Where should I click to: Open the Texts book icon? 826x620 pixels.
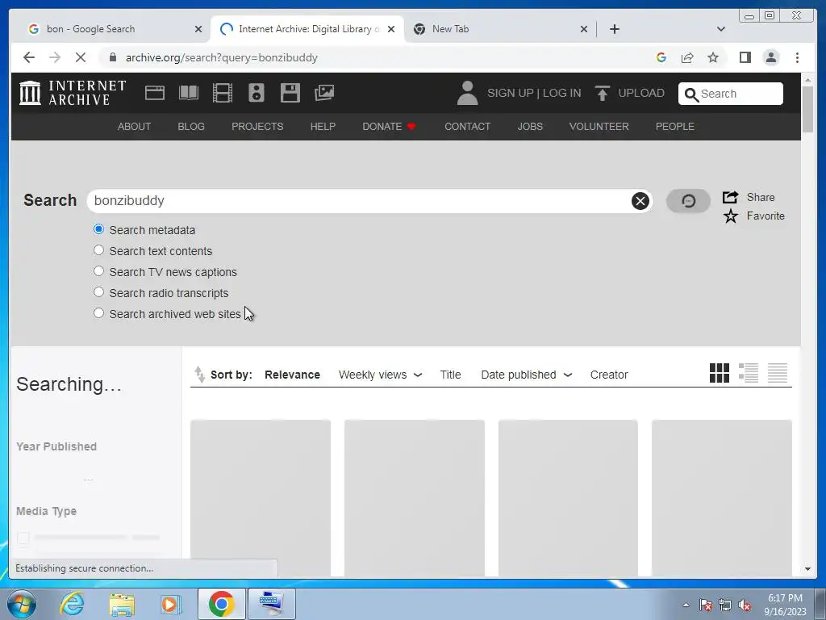click(x=189, y=94)
